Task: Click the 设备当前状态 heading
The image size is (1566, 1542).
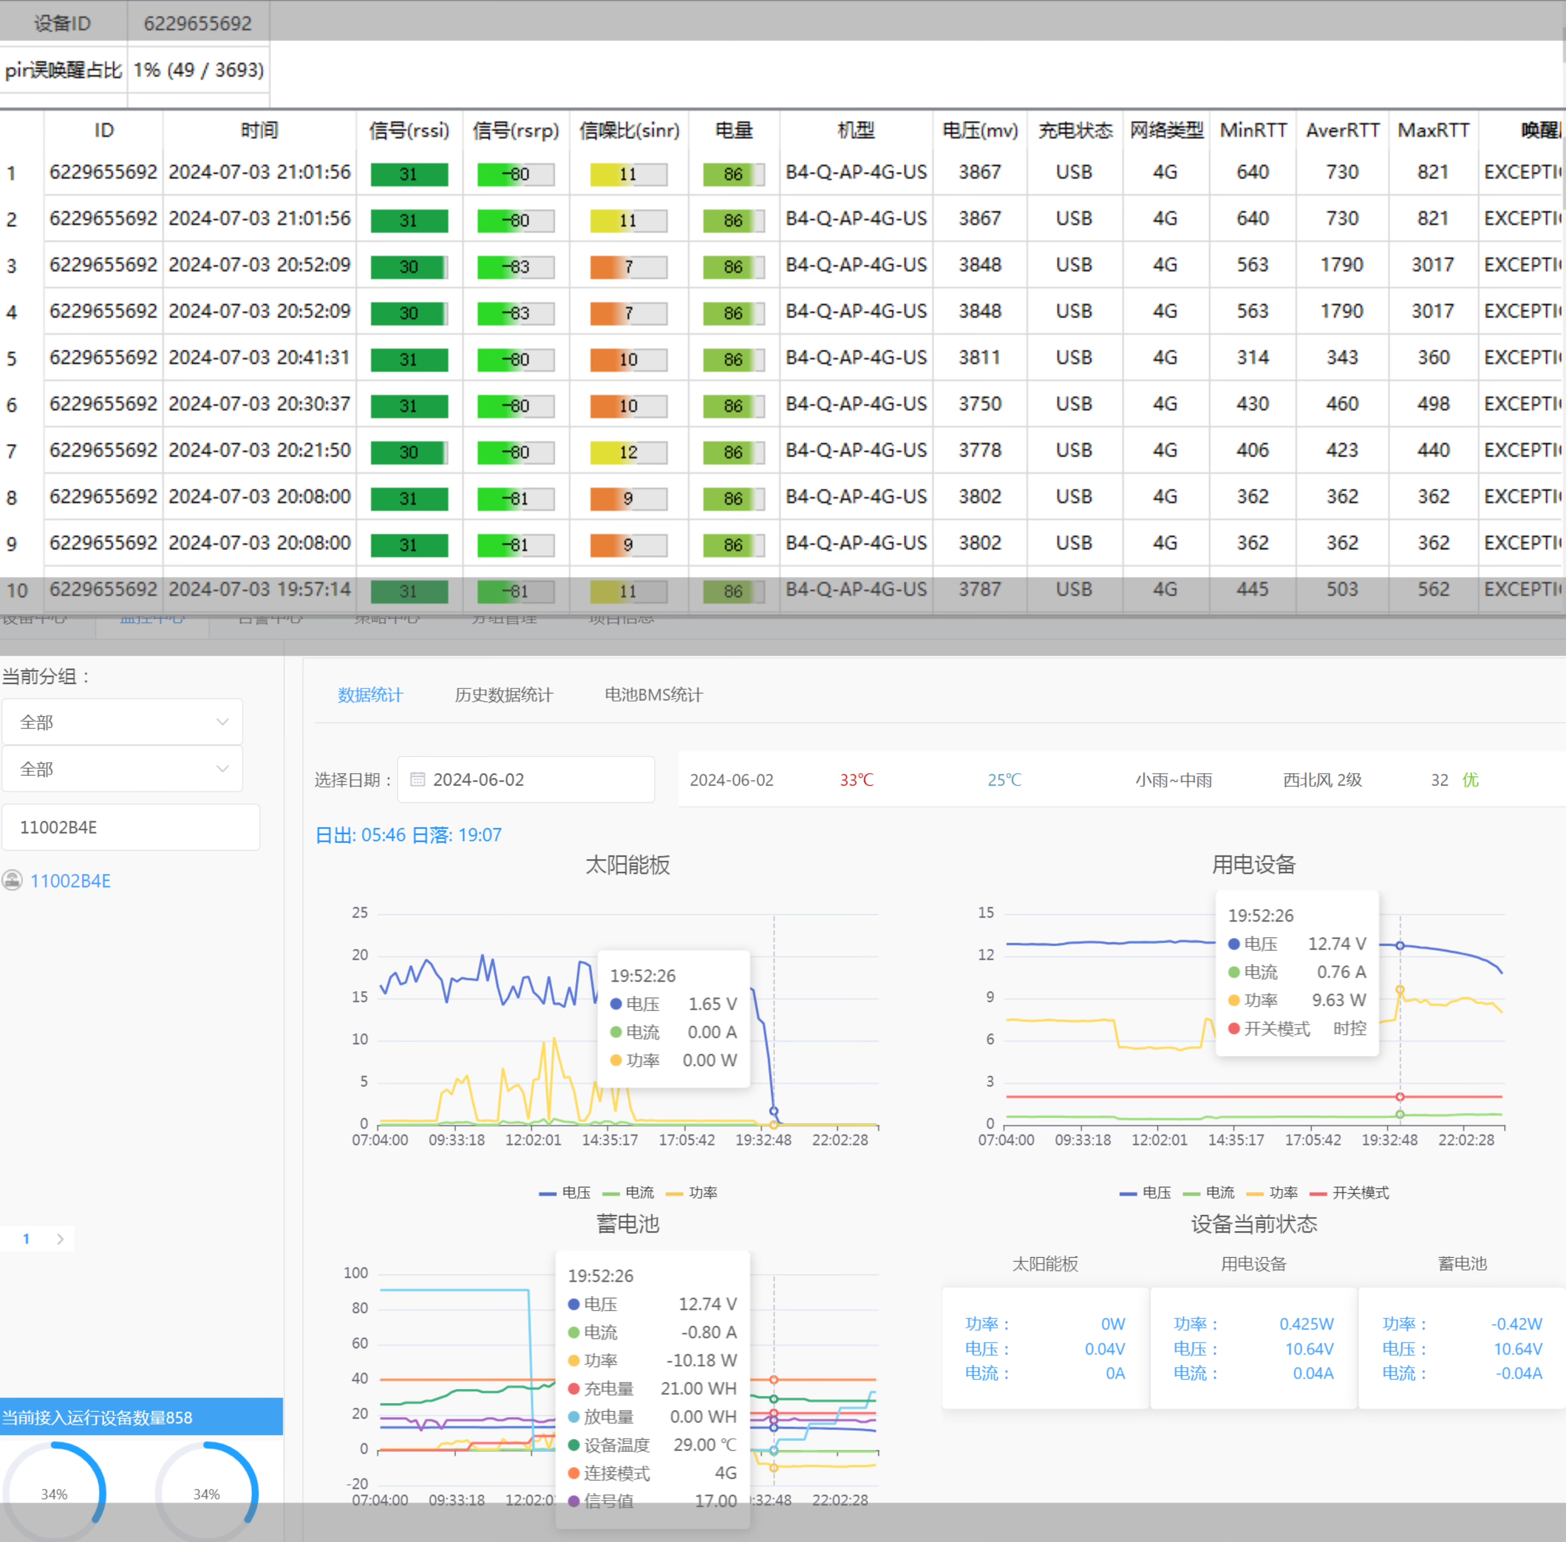Action: pyautogui.click(x=1253, y=1225)
